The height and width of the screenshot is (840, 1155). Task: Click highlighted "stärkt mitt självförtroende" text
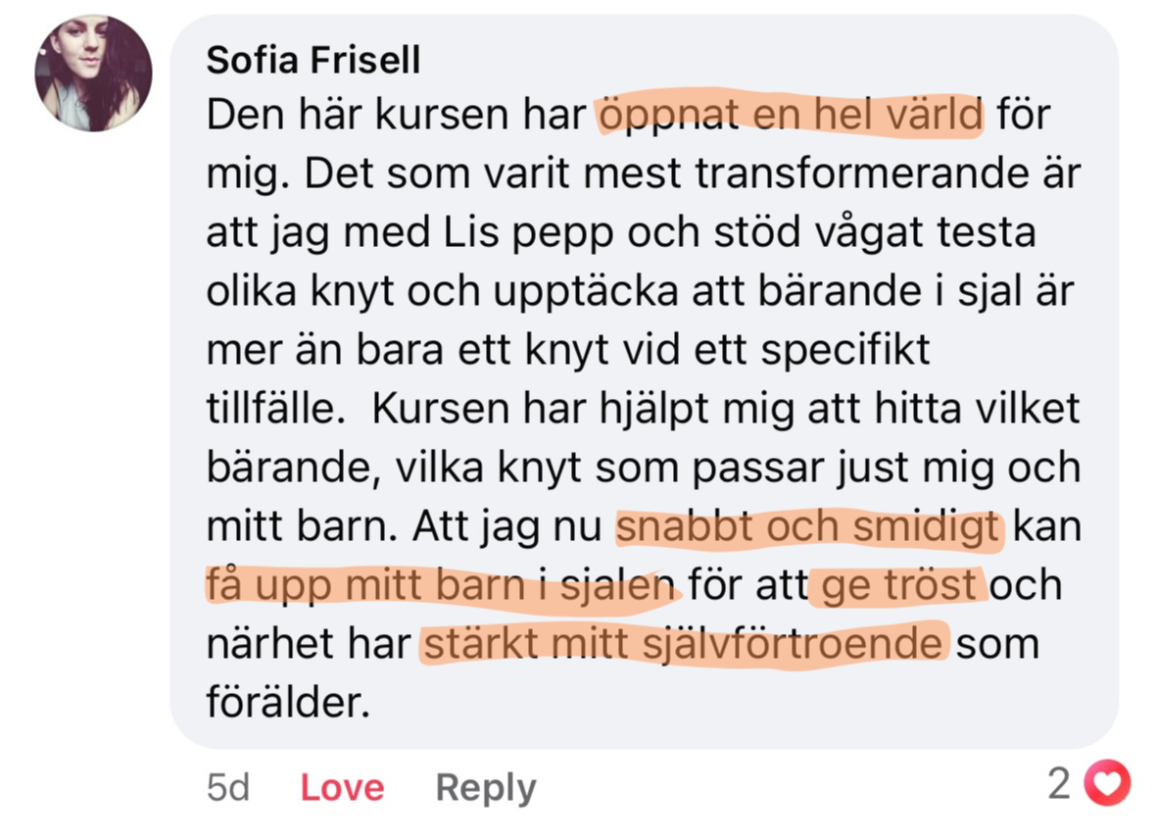point(683,645)
